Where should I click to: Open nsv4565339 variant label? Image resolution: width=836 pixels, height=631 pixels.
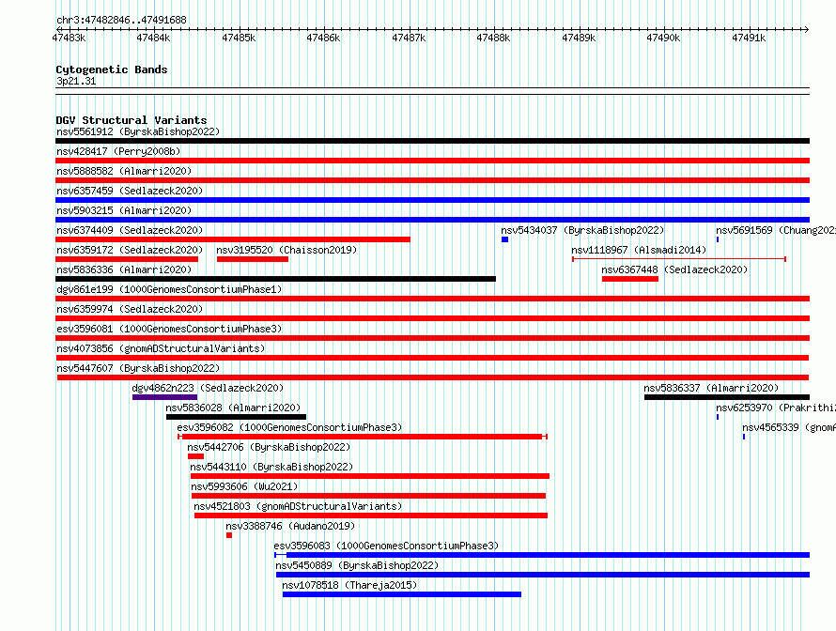[x=789, y=427]
